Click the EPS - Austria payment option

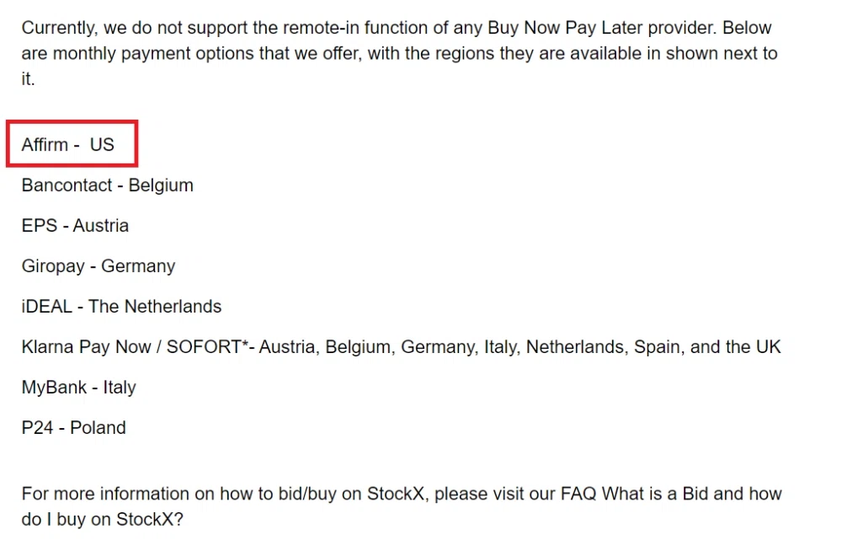[x=75, y=226]
